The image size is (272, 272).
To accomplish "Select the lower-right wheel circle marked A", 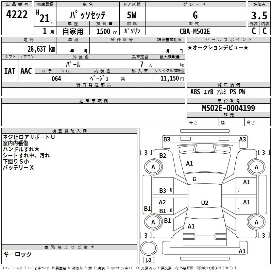I will point(256,222).
